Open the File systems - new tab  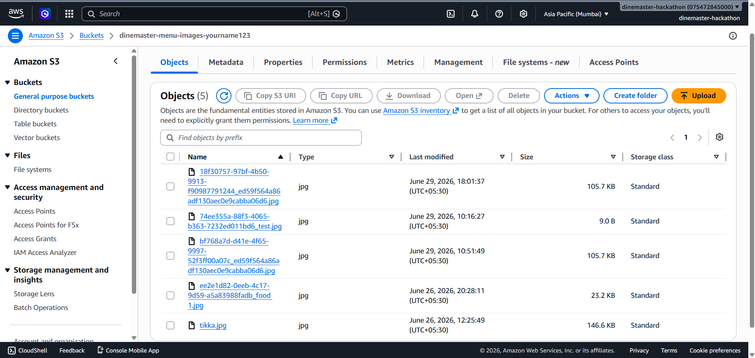536,62
